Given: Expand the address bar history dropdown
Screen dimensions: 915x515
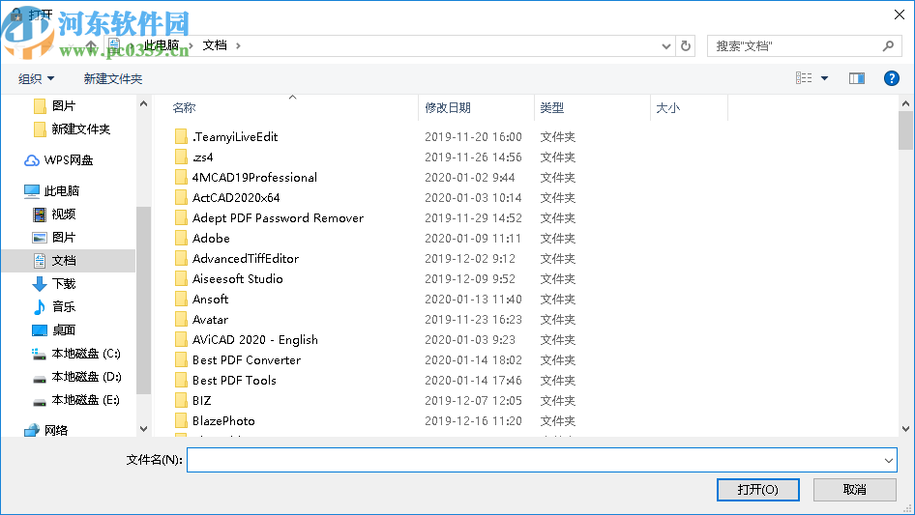Looking at the screenshot, I should pyautogui.click(x=665, y=46).
